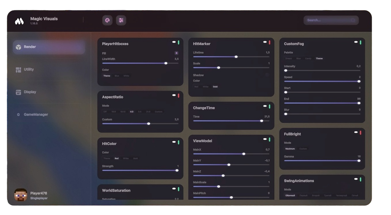391x215 pixels.
Task: Click the Utility icon in the sidebar
Action: [19, 69]
